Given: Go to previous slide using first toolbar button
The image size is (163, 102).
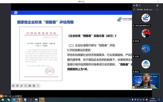Looking at the screenshot, I should (x=13, y=86).
